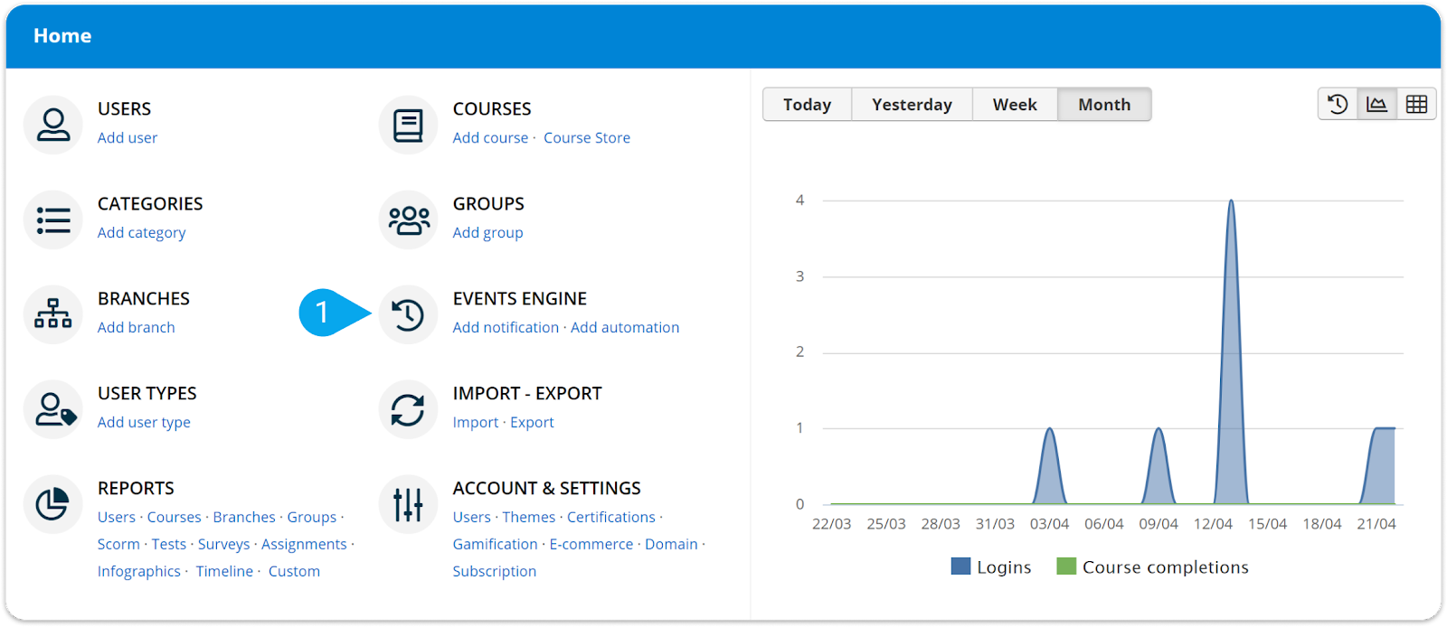This screenshot has width=1447, height=627.
Task: Click the IMPORT - EXPORT heading
Action: click(527, 394)
